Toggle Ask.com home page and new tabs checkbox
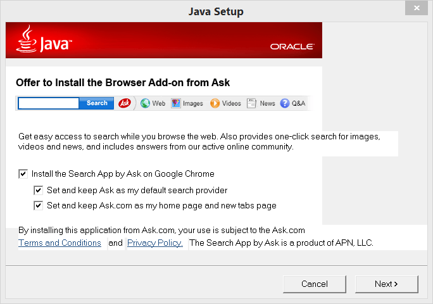Viewport: 433px width, 304px height. click(39, 205)
